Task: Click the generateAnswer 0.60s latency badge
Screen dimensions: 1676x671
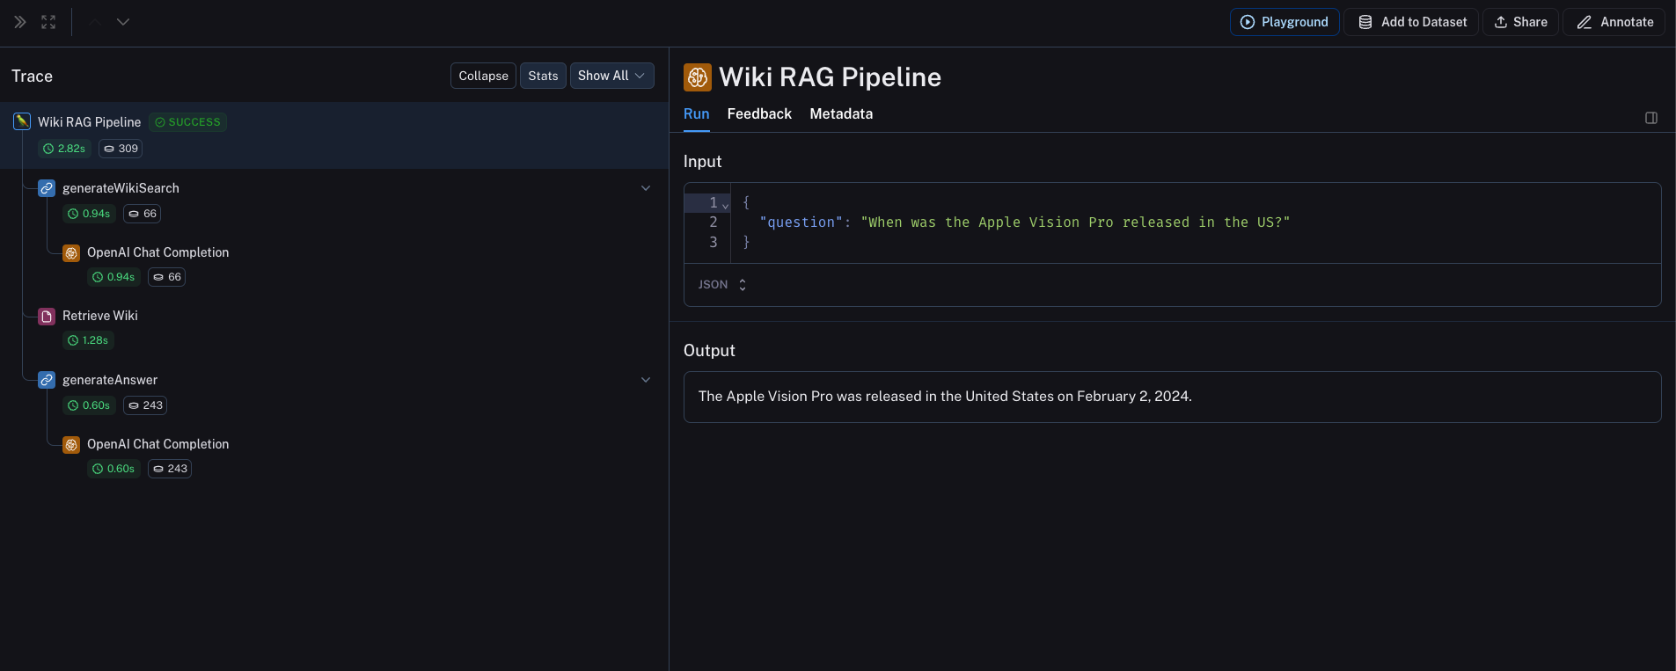Action: [89, 405]
